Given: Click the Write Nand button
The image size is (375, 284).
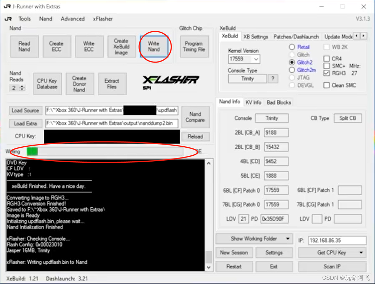Looking at the screenshot, I should pos(154,46).
